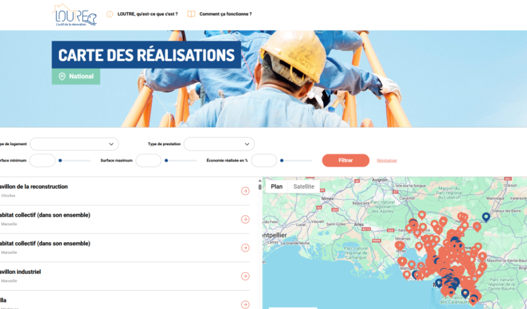Viewport: 527px width, 309px height.
Task: Open "Comment ça fonctionne ?" menu link
Action: pyautogui.click(x=225, y=14)
